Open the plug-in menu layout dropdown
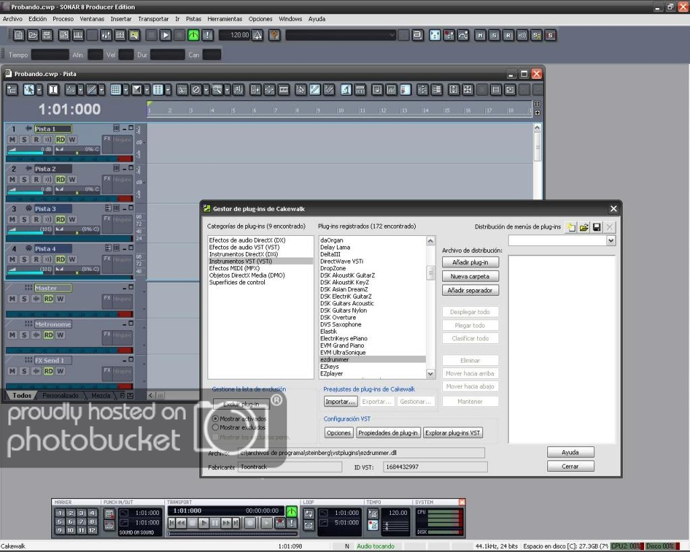The image size is (690, 552). 610,241
